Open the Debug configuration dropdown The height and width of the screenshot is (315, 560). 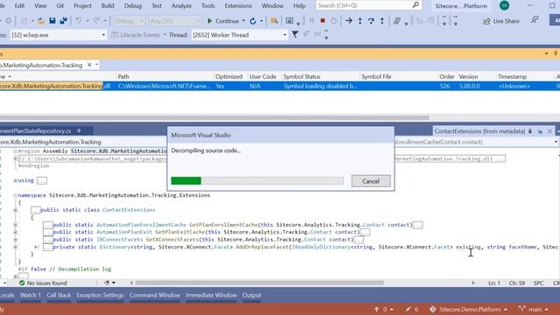(129, 21)
